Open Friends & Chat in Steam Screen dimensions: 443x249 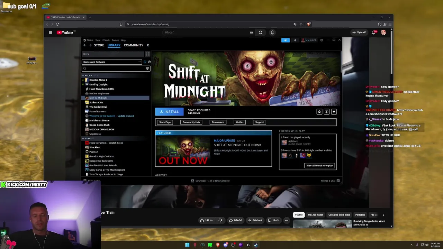point(331,181)
